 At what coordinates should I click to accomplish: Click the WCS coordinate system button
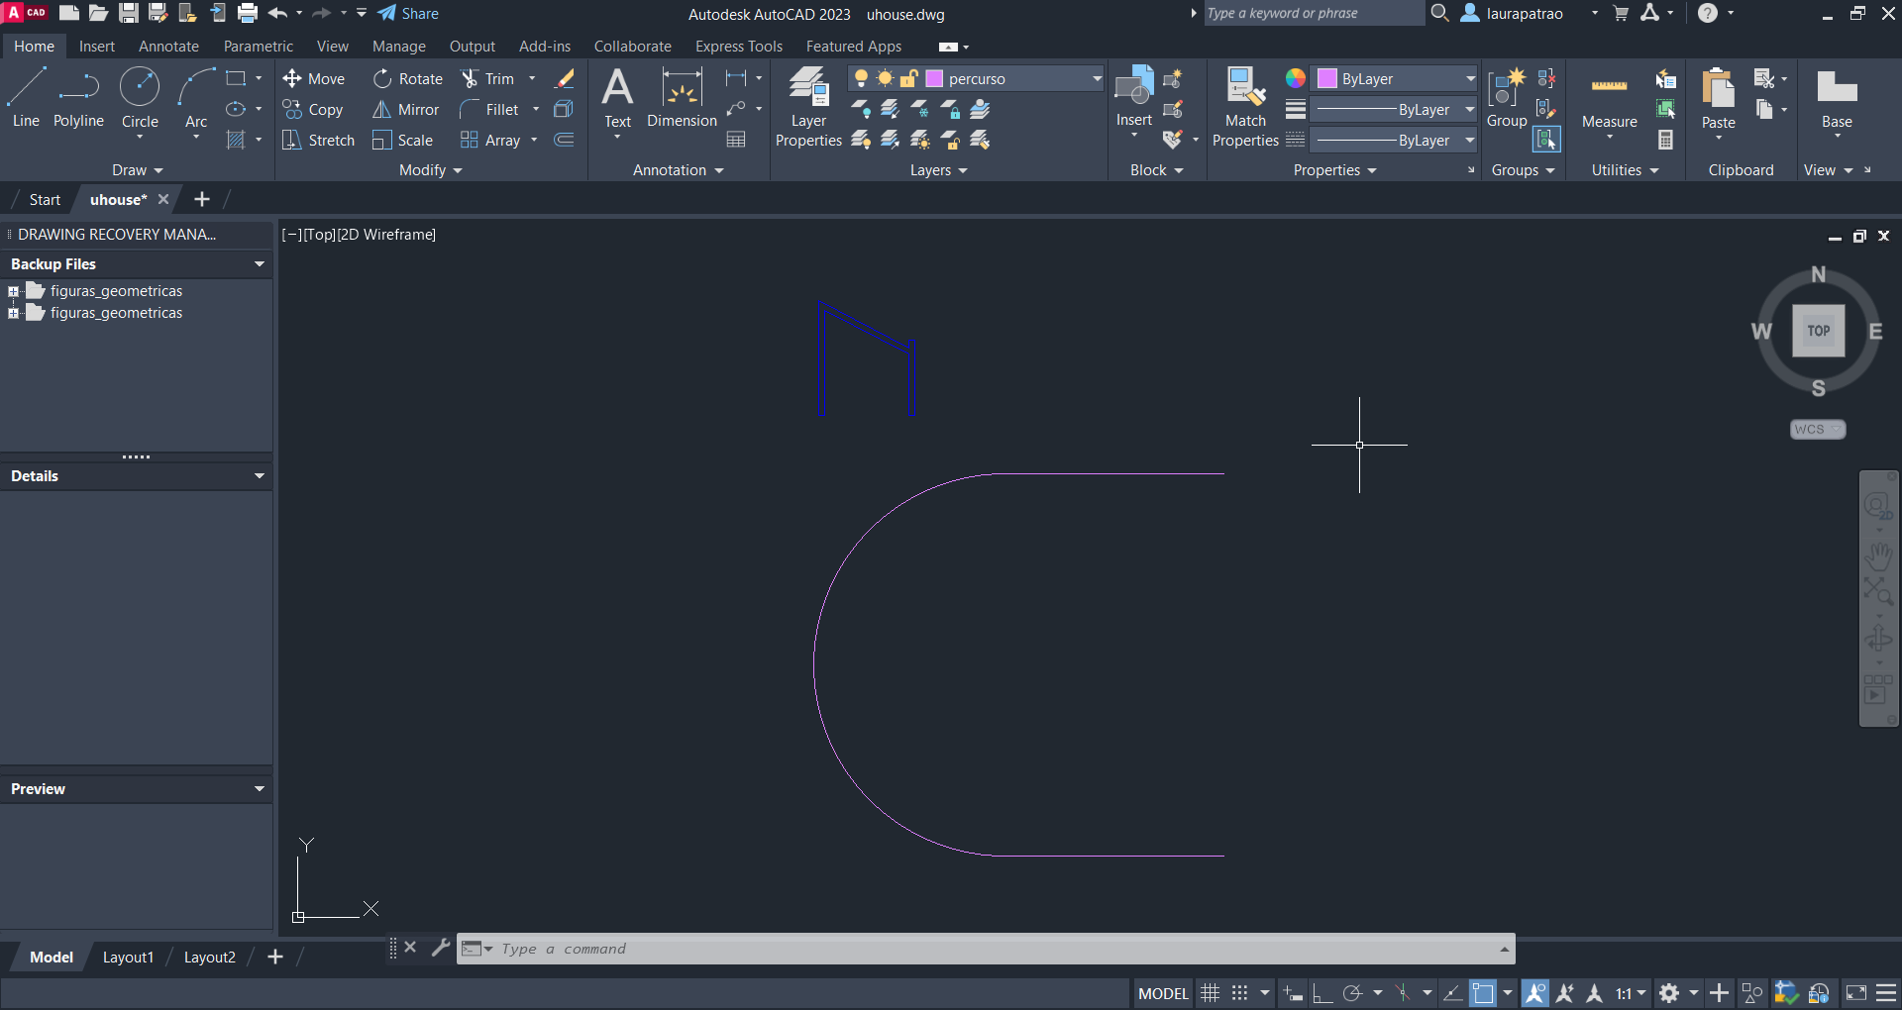tap(1817, 429)
